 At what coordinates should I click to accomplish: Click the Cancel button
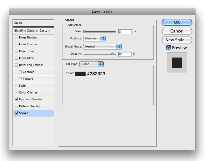[x=177, y=31]
